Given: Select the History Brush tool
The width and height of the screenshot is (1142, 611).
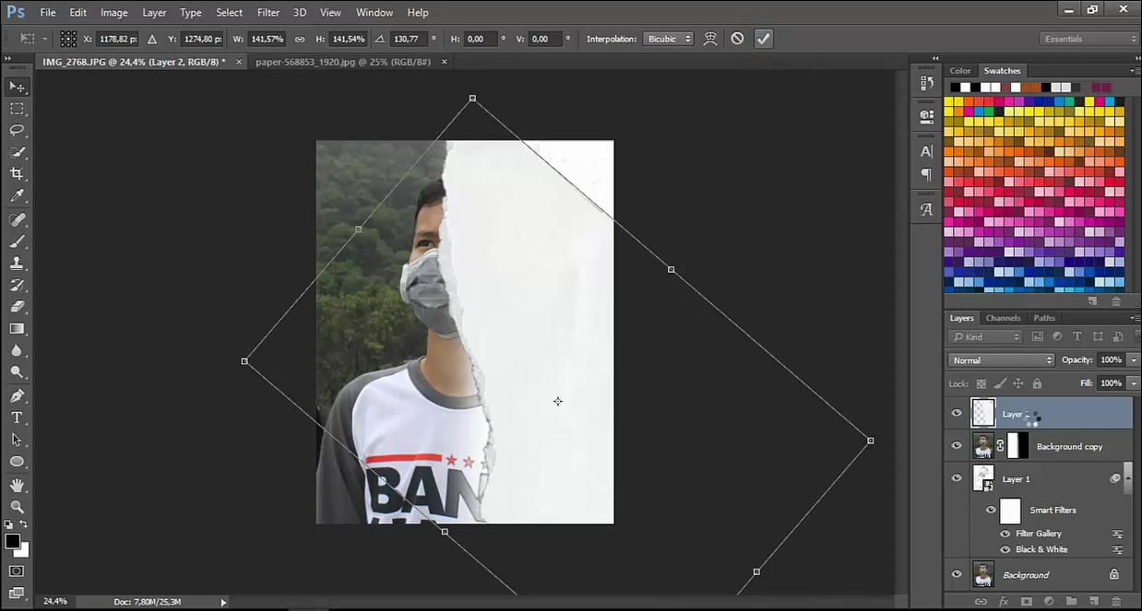Looking at the screenshot, I should [x=17, y=285].
